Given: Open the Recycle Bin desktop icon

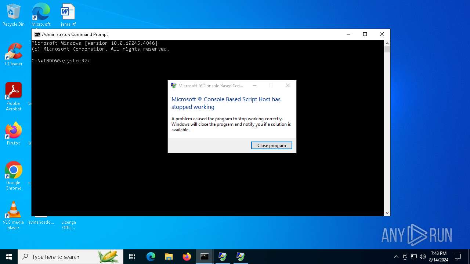Looking at the screenshot, I should click(x=14, y=15).
